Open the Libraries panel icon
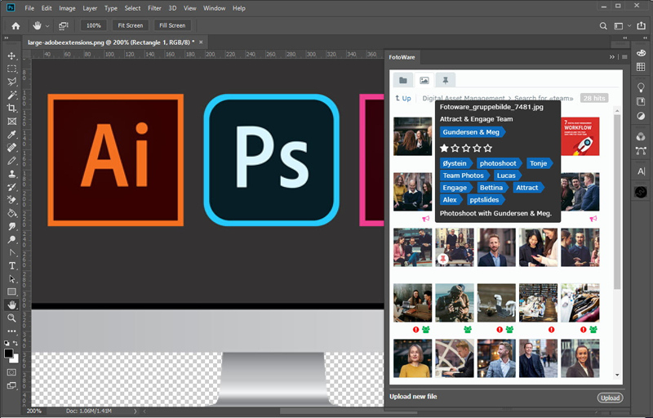This screenshot has height=418, width=653. (641, 101)
